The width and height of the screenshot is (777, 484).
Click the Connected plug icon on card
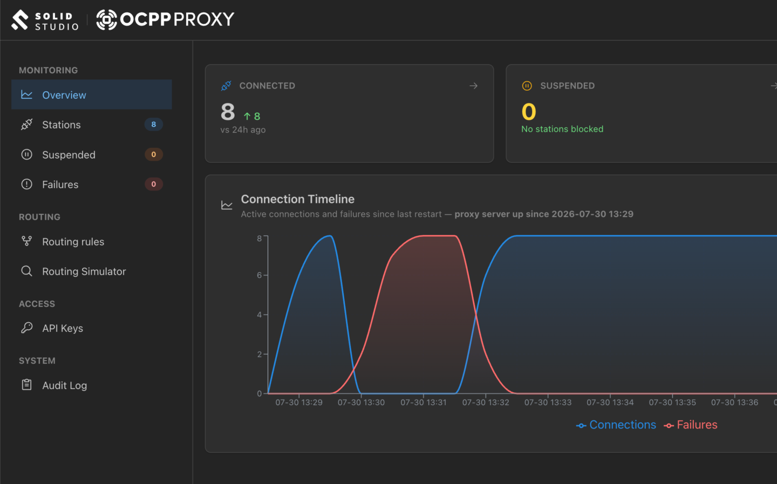point(226,86)
